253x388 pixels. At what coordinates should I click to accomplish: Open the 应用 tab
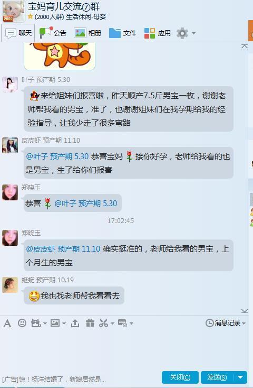158,33
